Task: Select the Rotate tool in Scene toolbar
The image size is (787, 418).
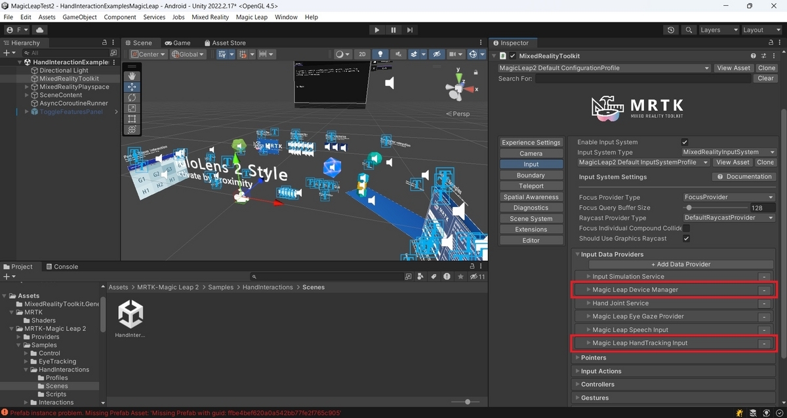Action: coord(132,97)
